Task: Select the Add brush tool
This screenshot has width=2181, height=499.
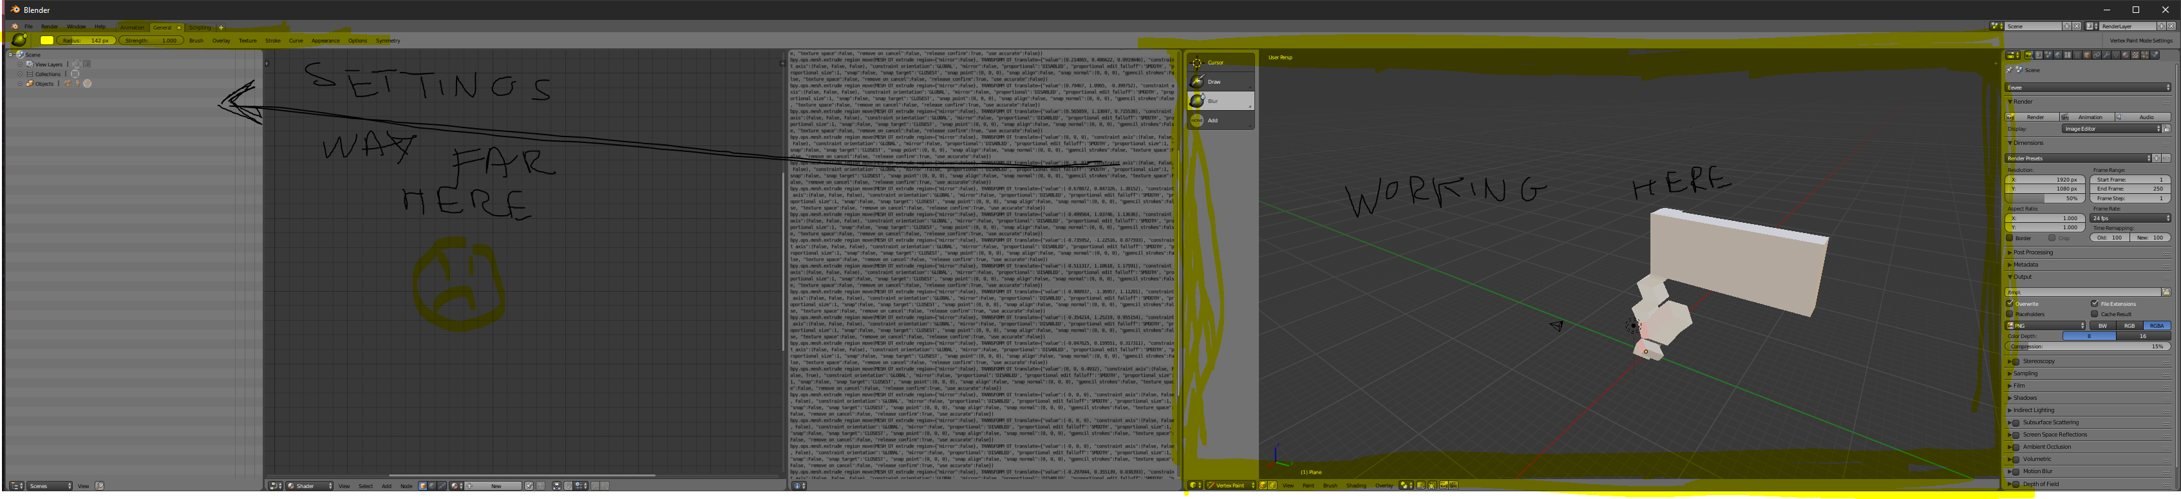Action: click(x=1220, y=120)
